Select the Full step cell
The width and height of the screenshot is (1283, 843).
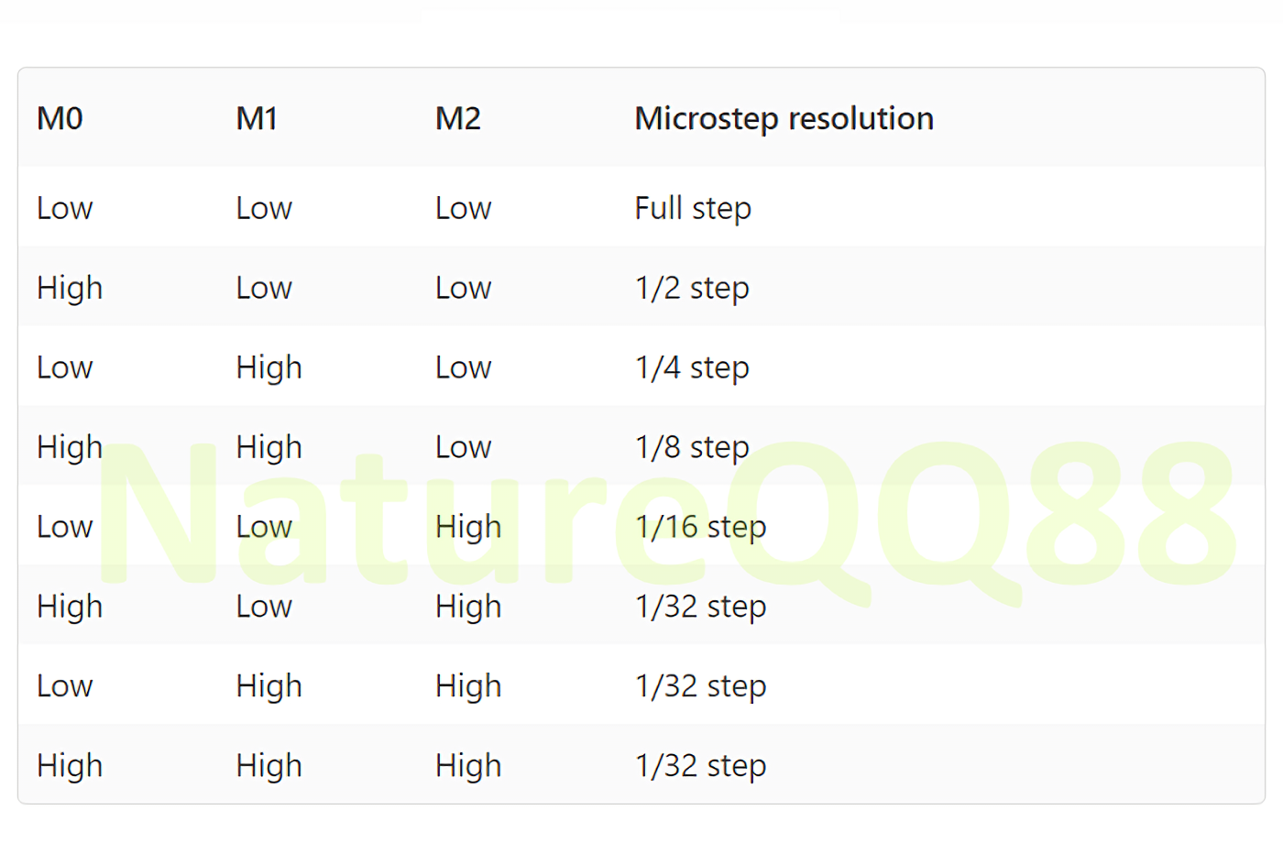[x=693, y=208]
